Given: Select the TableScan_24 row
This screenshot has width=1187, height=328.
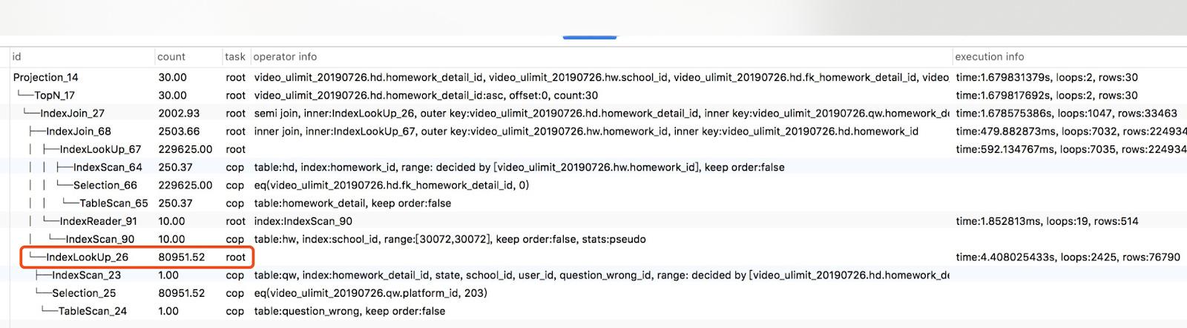Looking at the screenshot, I should point(92,312).
